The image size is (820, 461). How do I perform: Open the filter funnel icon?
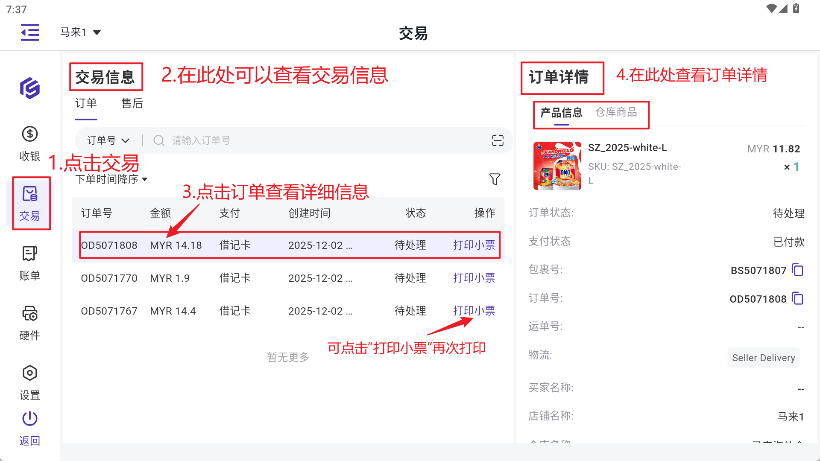(x=495, y=179)
